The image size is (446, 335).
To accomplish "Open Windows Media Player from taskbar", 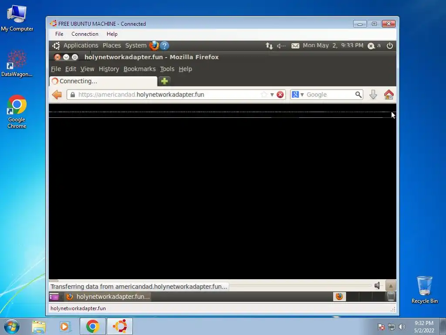I will point(64,327).
